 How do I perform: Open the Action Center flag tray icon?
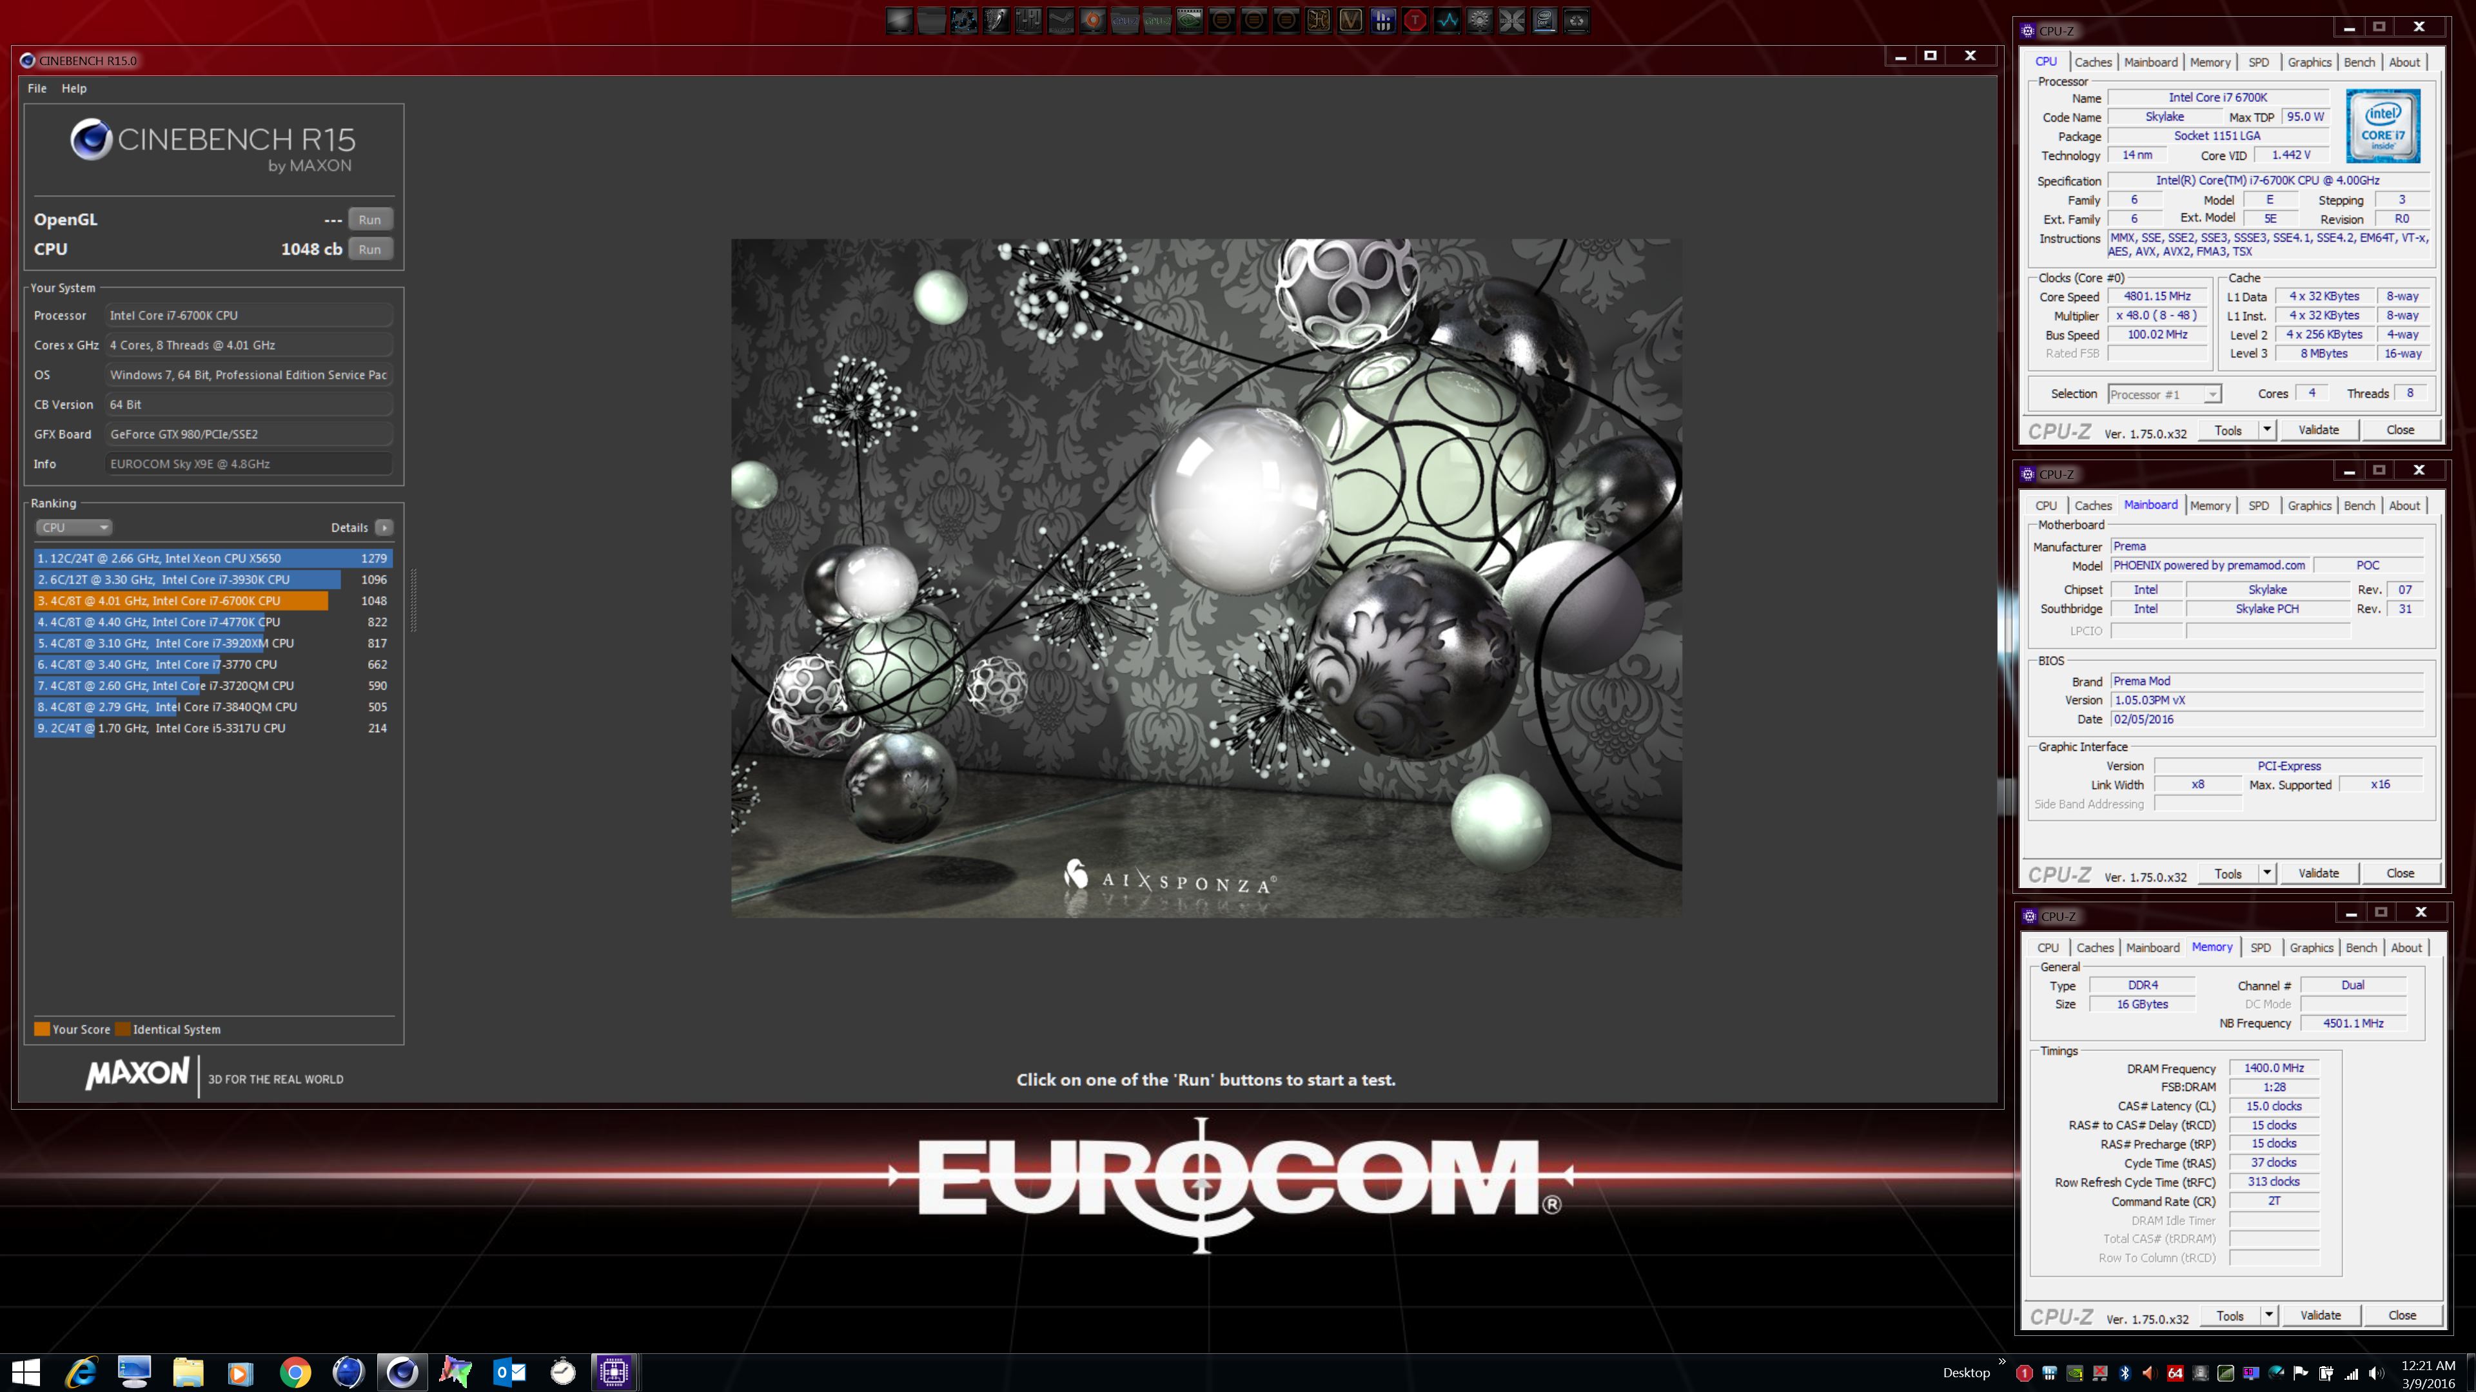(x=2301, y=1373)
